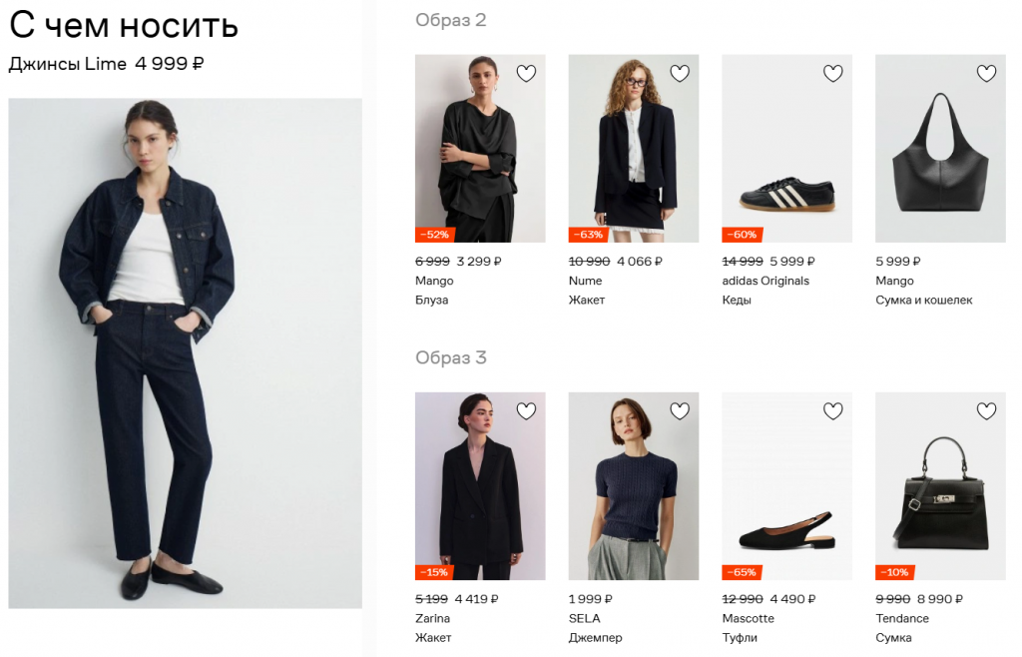Heart the Tendance bag

(986, 410)
